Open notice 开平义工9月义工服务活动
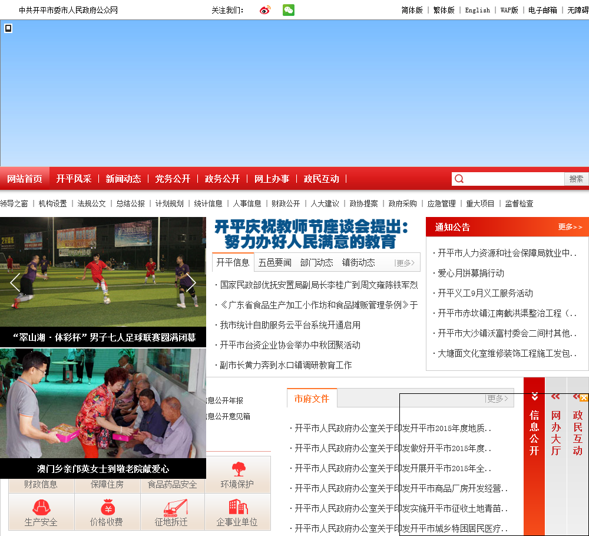The width and height of the screenshot is (589, 536). [485, 293]
